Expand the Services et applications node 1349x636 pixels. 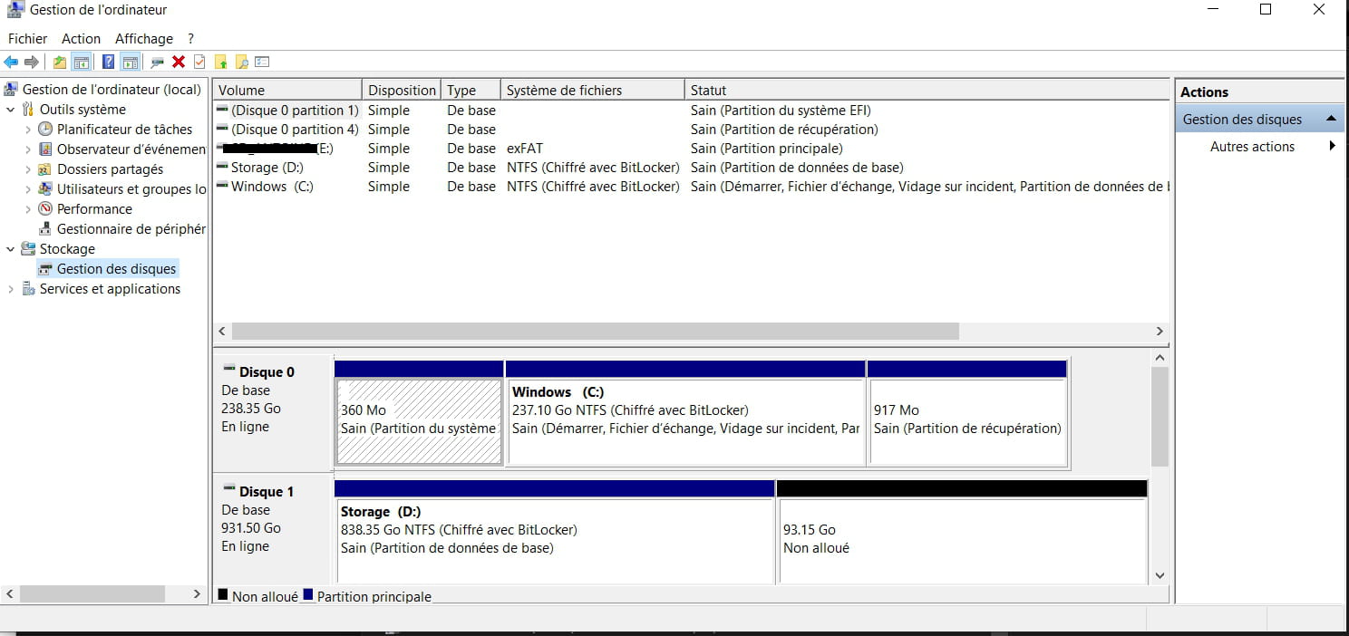tap(11, 289)
